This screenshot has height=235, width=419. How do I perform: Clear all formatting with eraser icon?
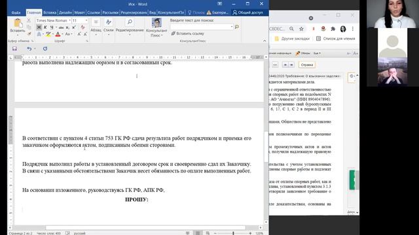[x=82, y=27]
